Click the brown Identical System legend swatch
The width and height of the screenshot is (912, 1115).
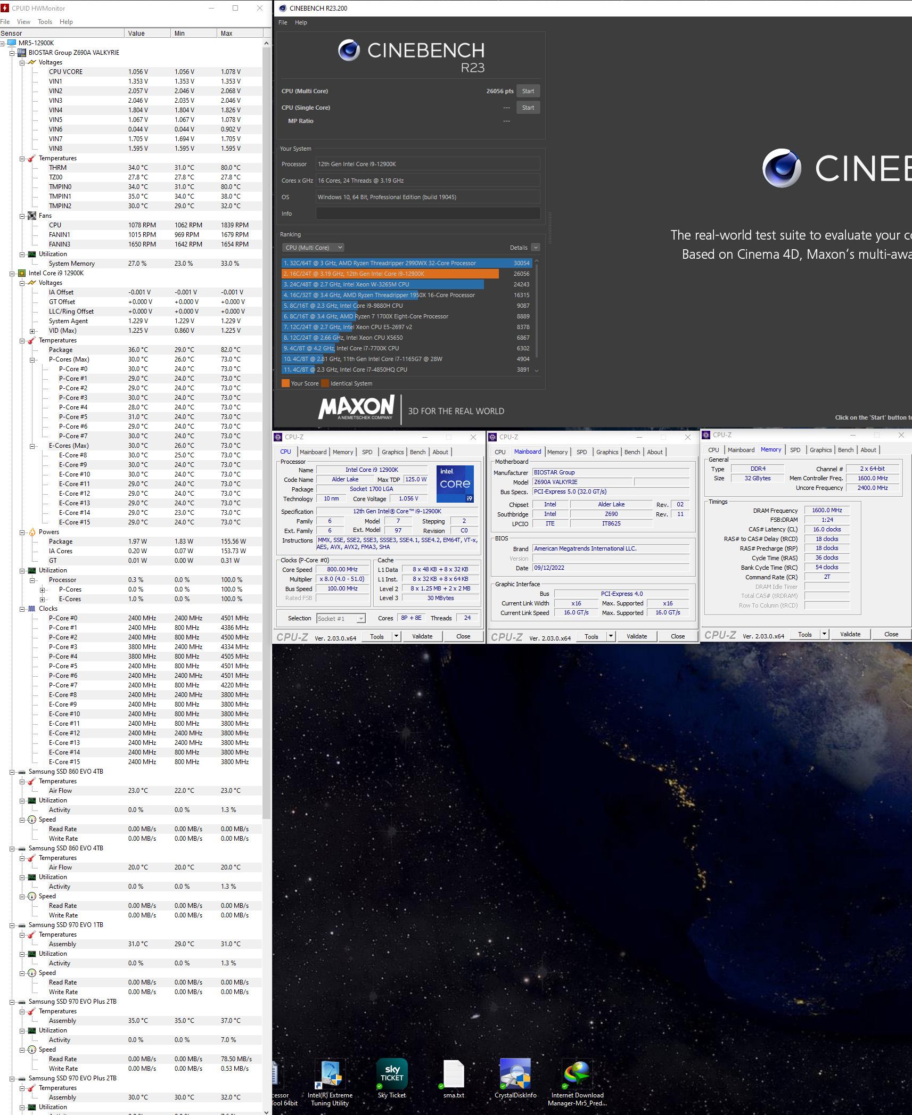point(325,383)
